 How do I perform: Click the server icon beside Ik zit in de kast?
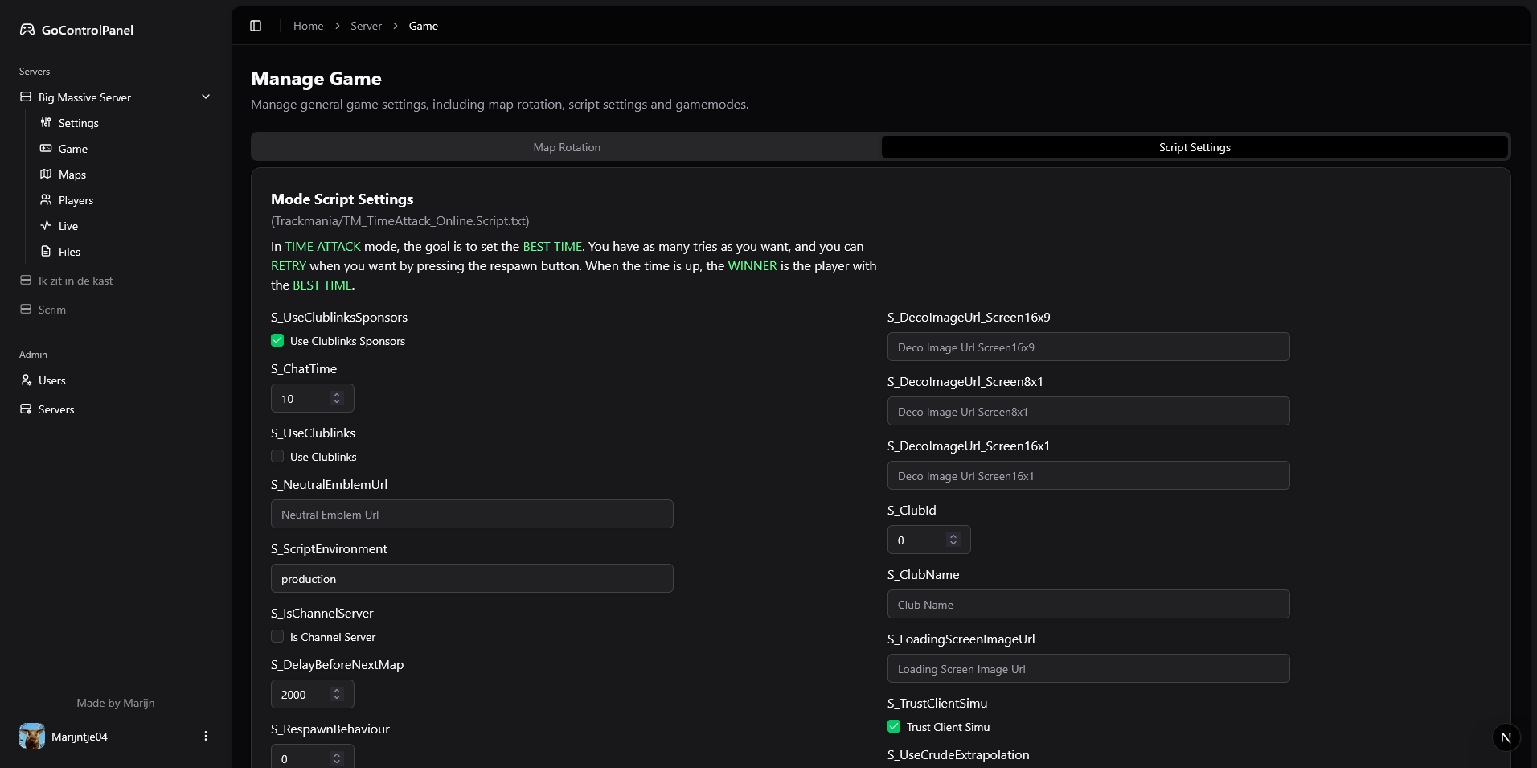pos(26,280)
